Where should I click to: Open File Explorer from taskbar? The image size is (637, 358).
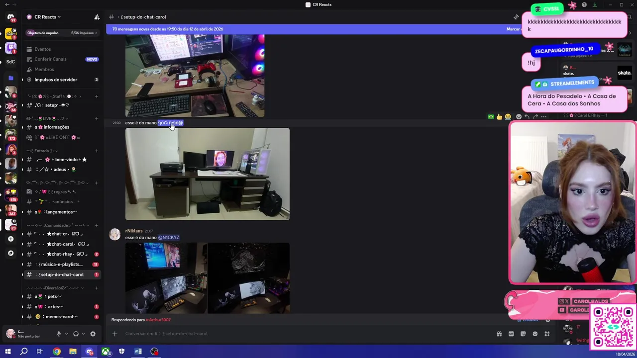coord(73,352)
